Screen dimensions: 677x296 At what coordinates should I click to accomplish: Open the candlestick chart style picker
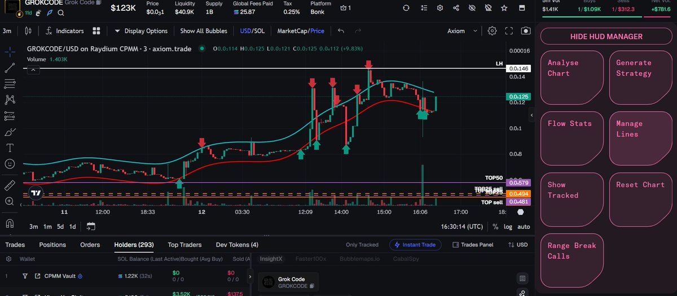point(29,31)
